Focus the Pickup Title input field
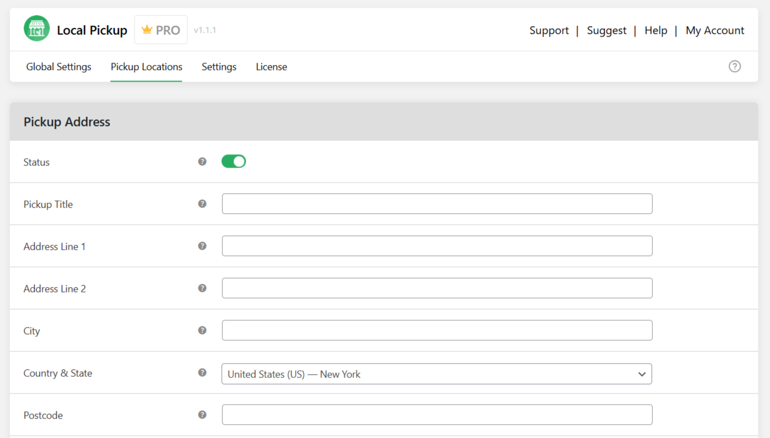 437,204
